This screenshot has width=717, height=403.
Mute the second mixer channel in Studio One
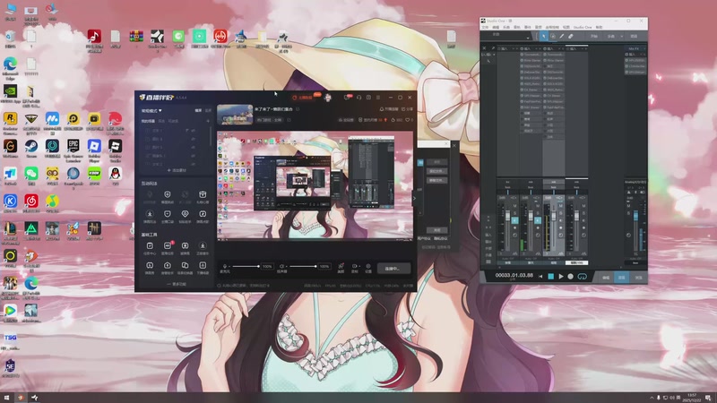(x=538, y=206)
